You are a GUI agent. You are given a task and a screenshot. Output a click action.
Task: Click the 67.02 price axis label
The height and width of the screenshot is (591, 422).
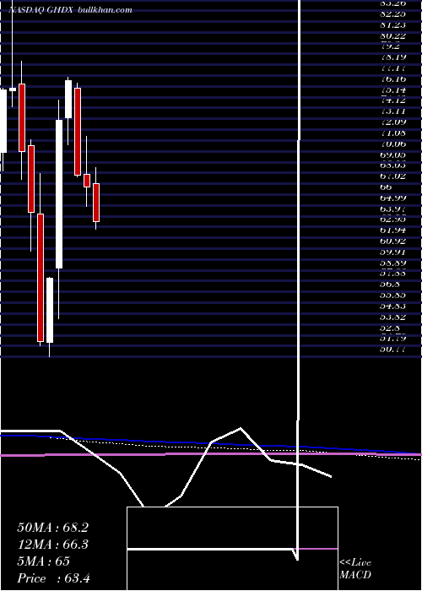393,176
